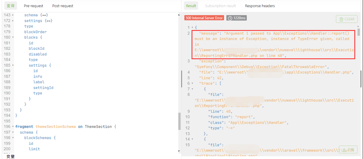Open the Response headers tab
Screen dimensions: 363x159
point(260,6)
